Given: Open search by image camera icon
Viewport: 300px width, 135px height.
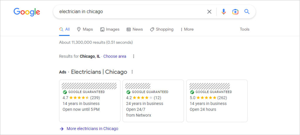Looking at the screenshot, I should coord(235,12).
